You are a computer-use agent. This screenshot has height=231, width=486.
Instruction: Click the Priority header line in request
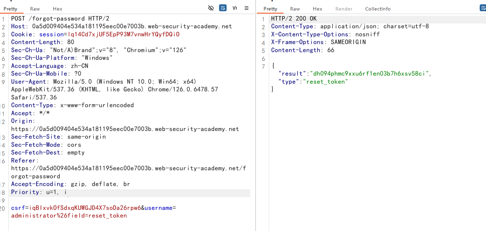pos(39,192)
